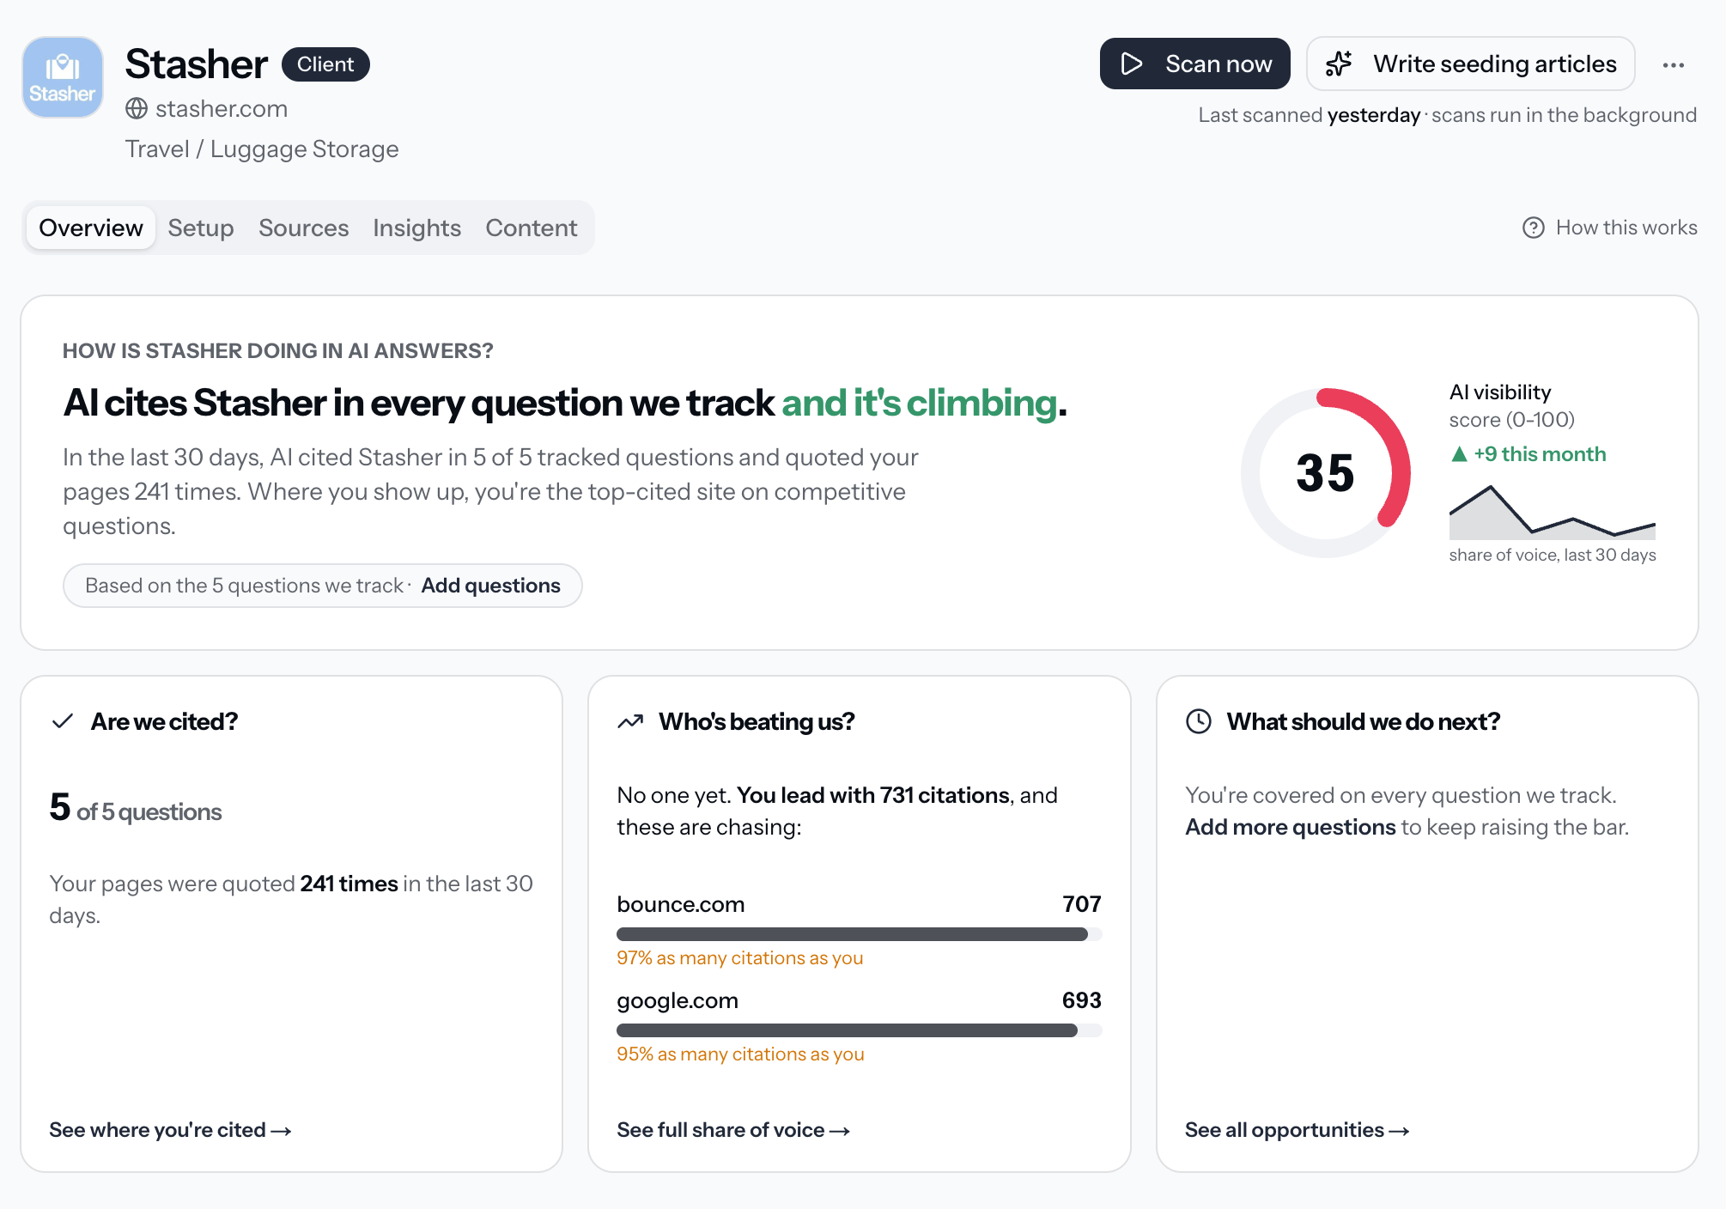
Task: Click the checkmark icon beside Are we cited
Action: pyautogui.click(x=63, y=721)
